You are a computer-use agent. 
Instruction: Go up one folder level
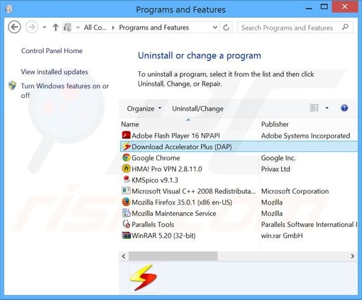(x=56, y=27)
